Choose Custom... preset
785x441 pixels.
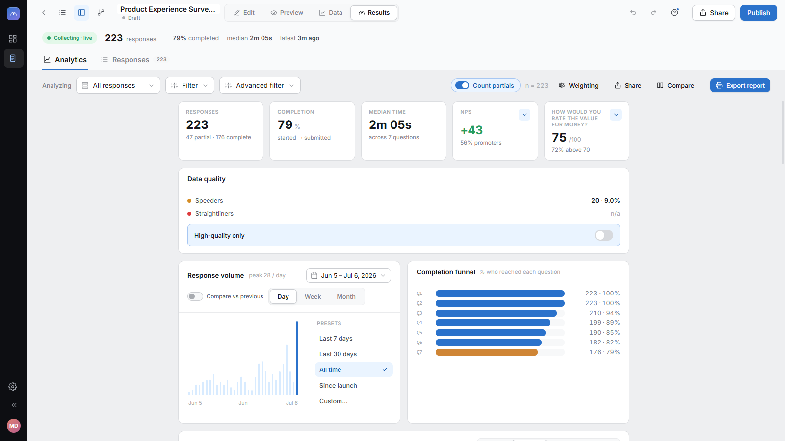click(x=354, y=401)
